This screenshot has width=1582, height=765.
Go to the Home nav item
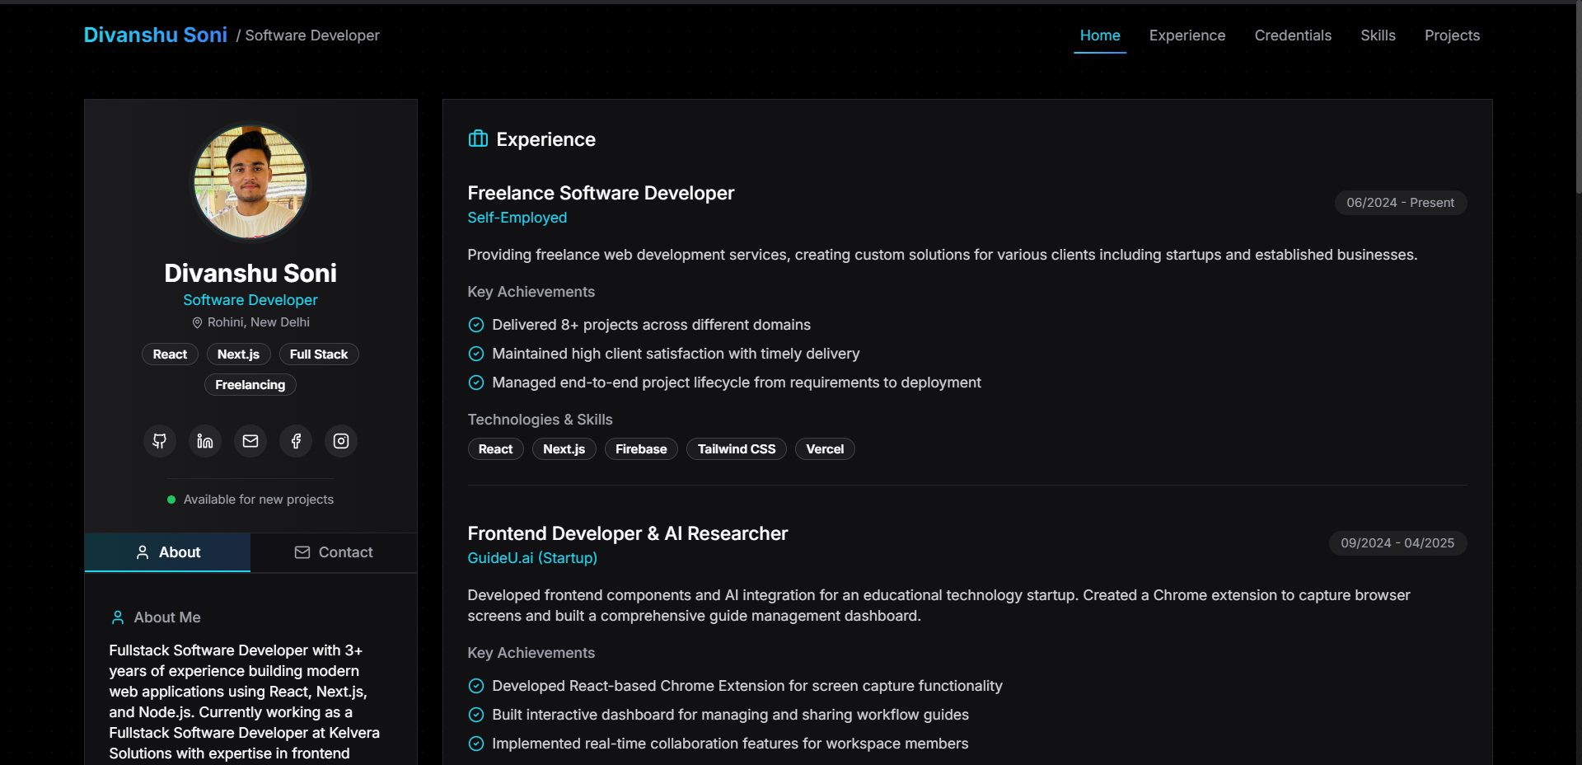pos(1100,35)
